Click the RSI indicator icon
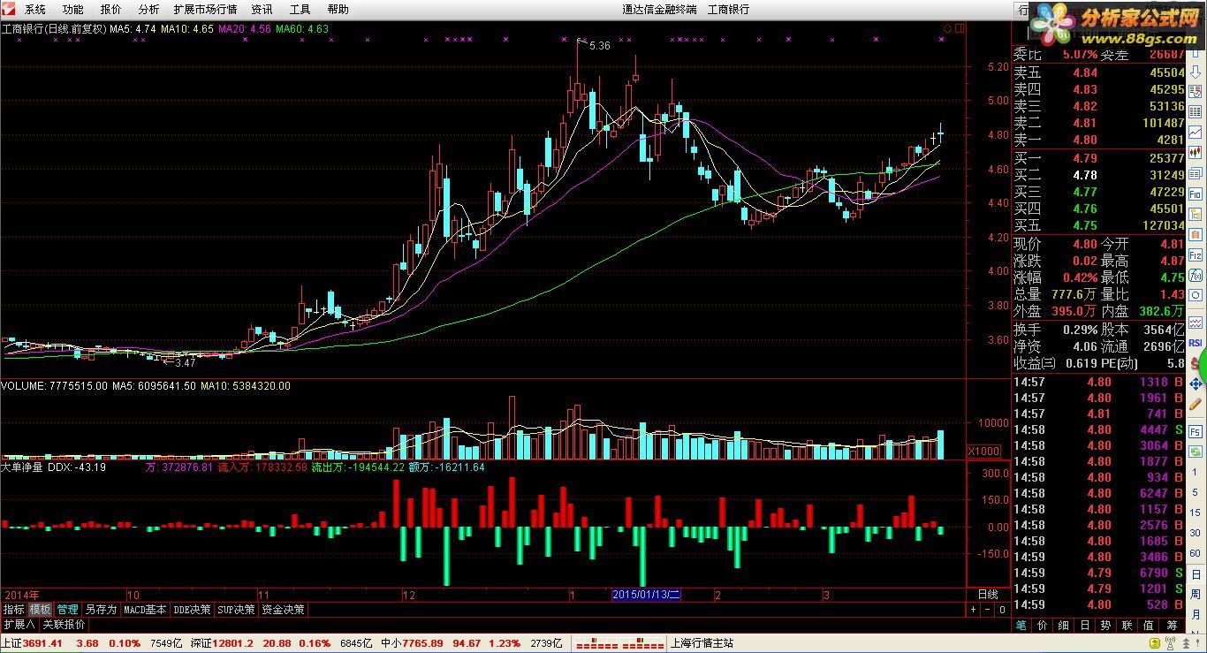1207x653 pixels. pos(1196,342)
